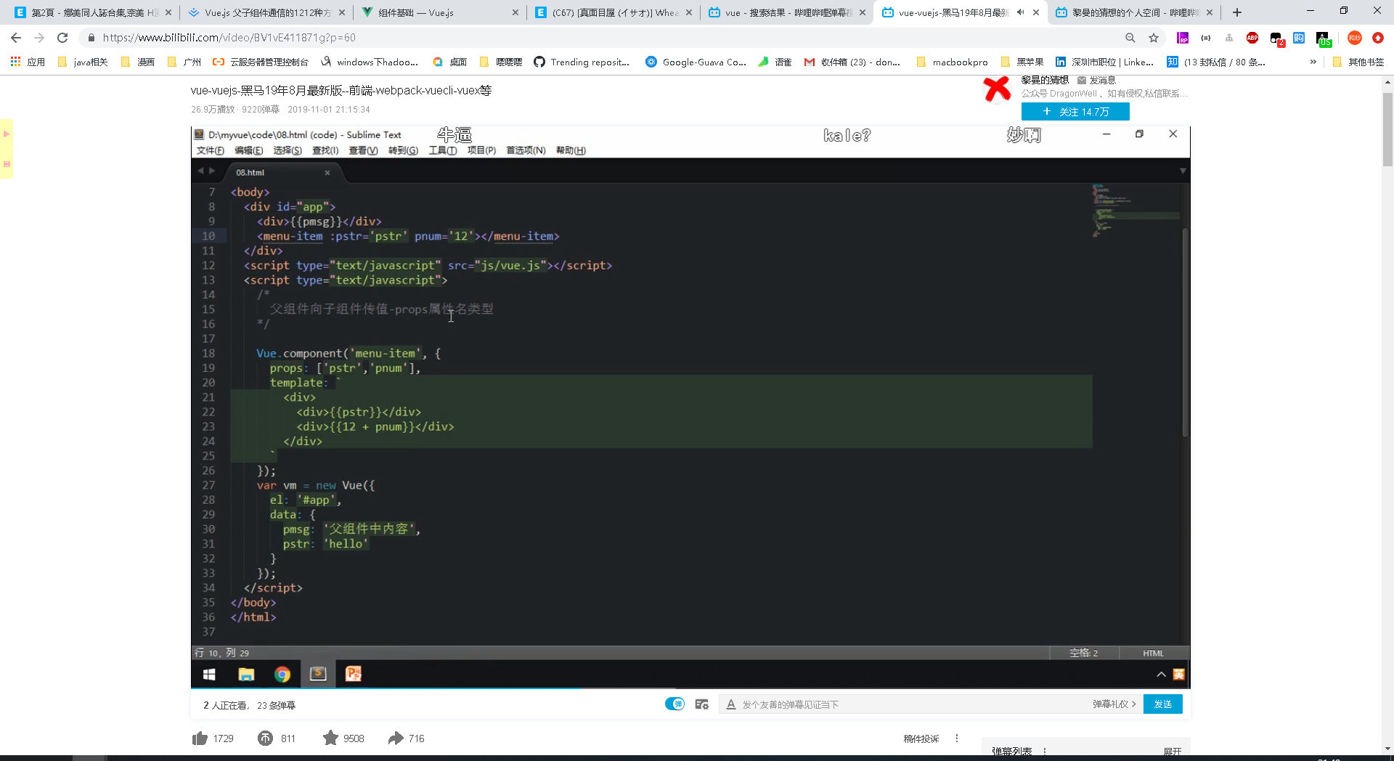Open the 文件(F) menu in Sublime
Viewport: 1394px width, 761px height.
coord(210,150)
